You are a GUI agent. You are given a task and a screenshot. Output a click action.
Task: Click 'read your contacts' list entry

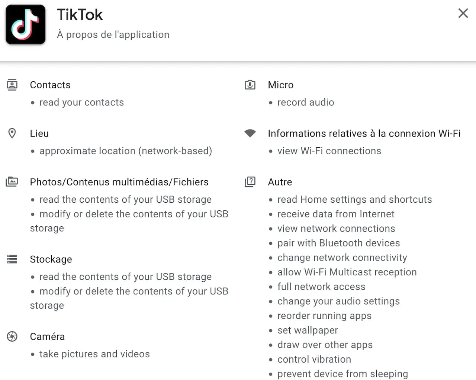coord(81,102)
